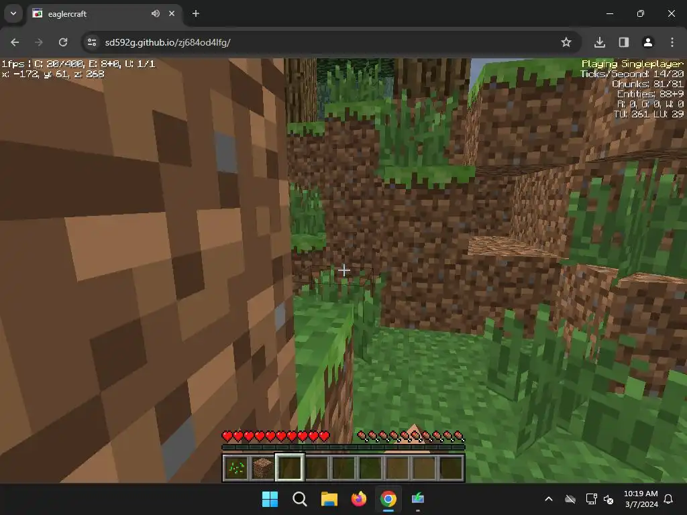This screenshot has width=687, height=515.
Task: Click the hunger drumsticks bar
Action: [x=411, y=436]
